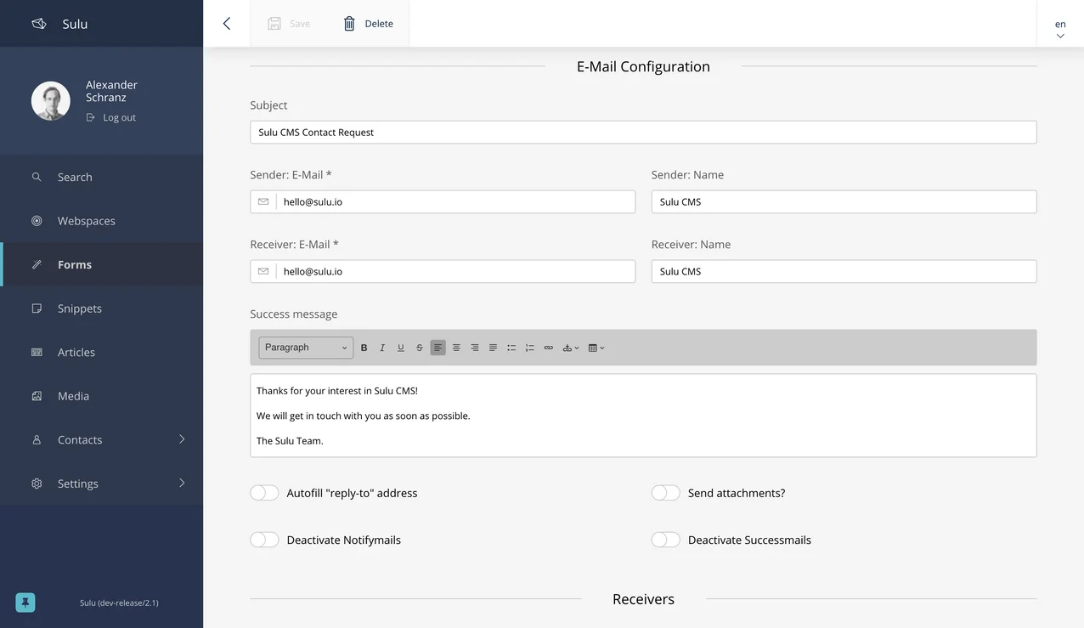Open the table insert dropdown in the editor
The width and height of the screenshot is (1084, 628).
pyautogui.click(x=595, y=348)
